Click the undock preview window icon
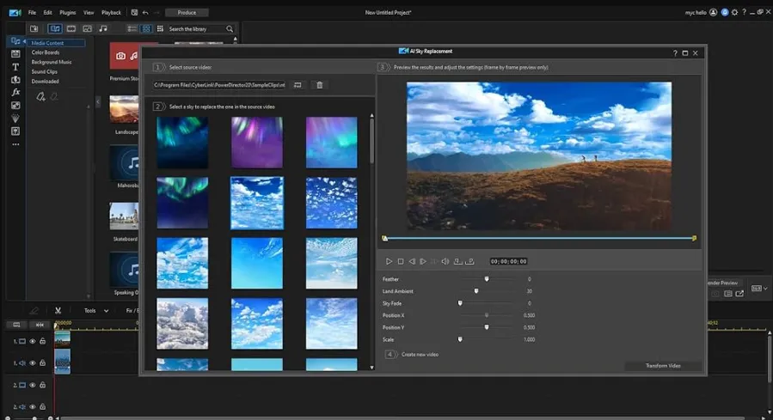Screen dimensions: 773x420 click(739, 294)
